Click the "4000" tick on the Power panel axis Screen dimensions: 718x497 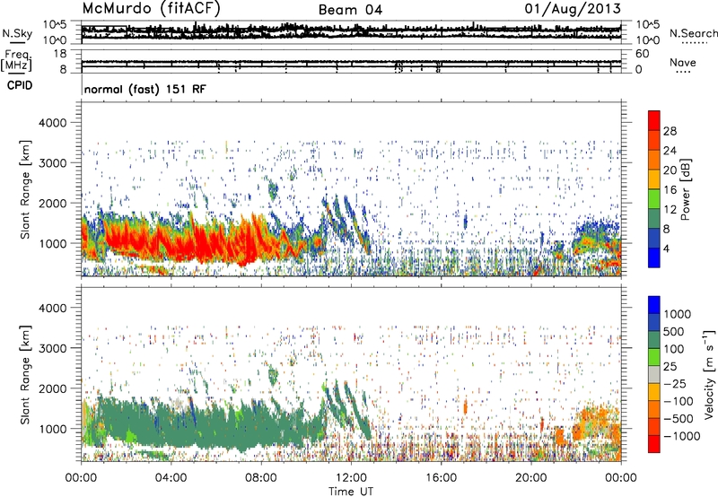coord(52,123)
